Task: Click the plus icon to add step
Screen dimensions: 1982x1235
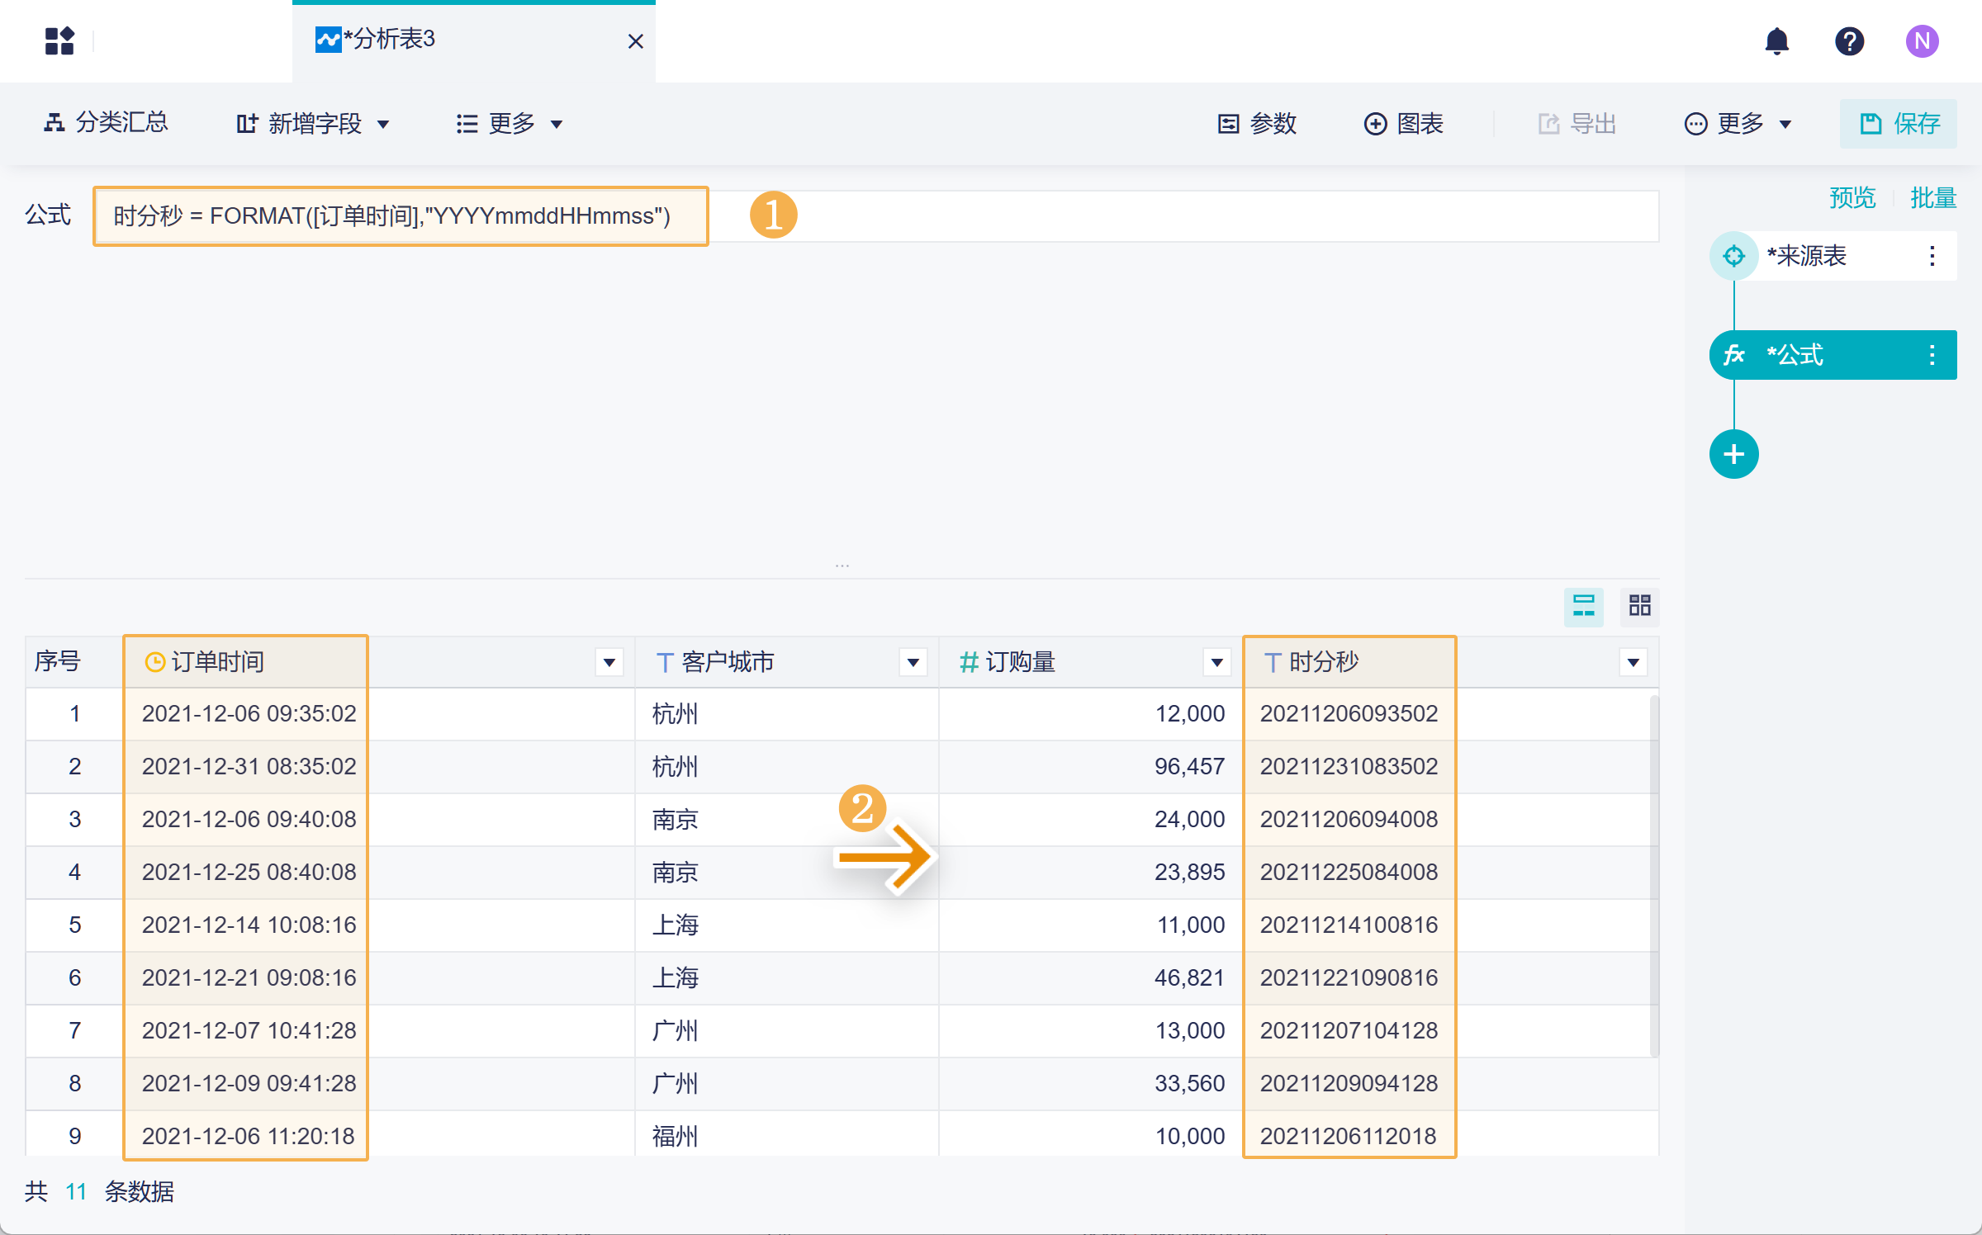Action: 1733,454
